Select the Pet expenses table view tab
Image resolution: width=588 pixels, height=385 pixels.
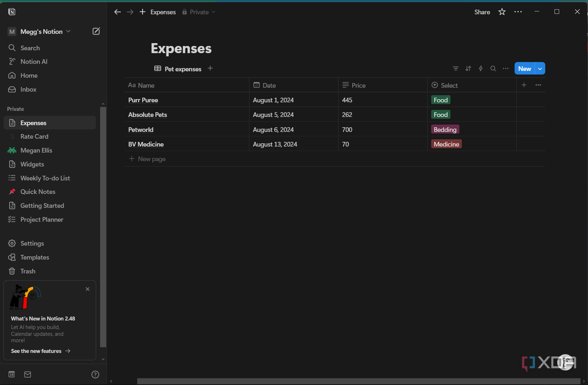coord(178,69)
